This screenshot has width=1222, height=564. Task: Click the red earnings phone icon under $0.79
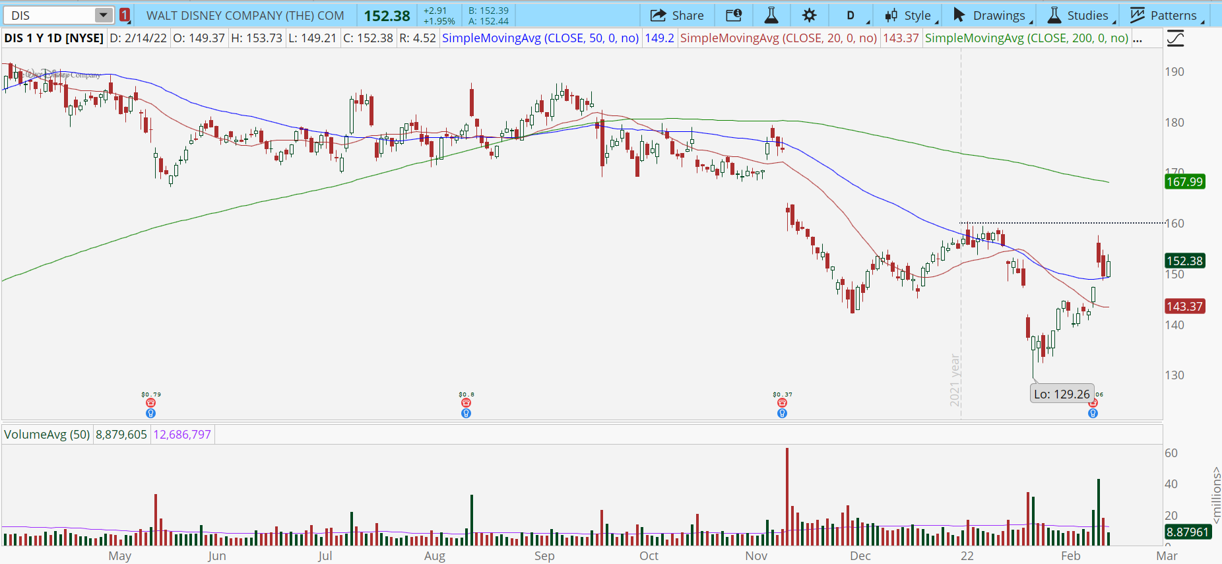(150, 403)
